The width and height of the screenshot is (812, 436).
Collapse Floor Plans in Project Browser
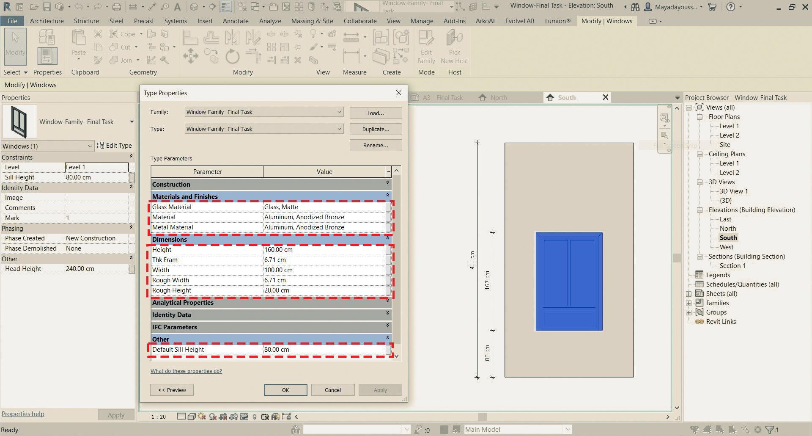click(700, 117)
